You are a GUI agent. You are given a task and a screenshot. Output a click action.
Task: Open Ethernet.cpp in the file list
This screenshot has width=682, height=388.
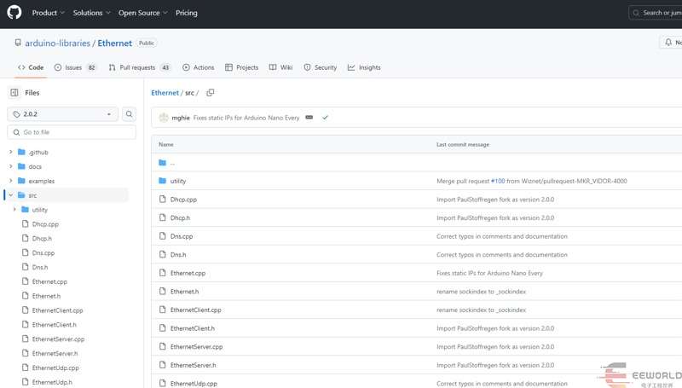pyautogui.click(x=188, y=273)
